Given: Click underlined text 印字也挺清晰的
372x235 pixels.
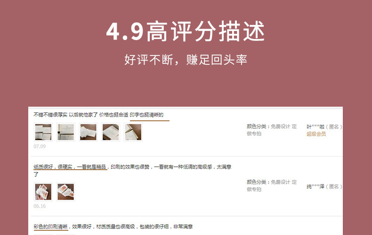Looking at the screenshot, I should [146, 115].
